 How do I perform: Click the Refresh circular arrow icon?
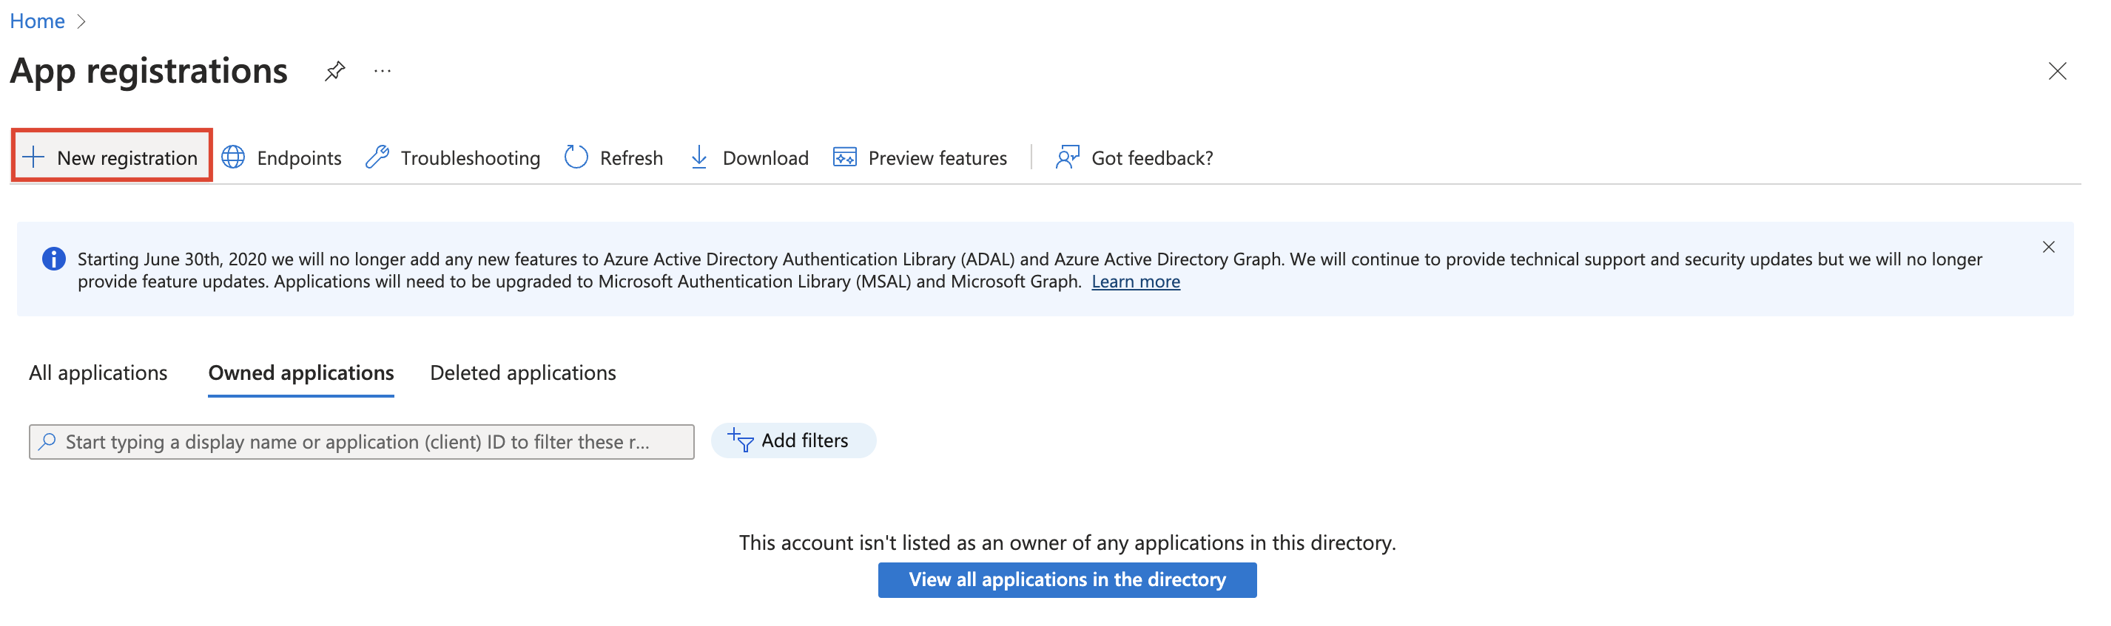pos(576,157)
